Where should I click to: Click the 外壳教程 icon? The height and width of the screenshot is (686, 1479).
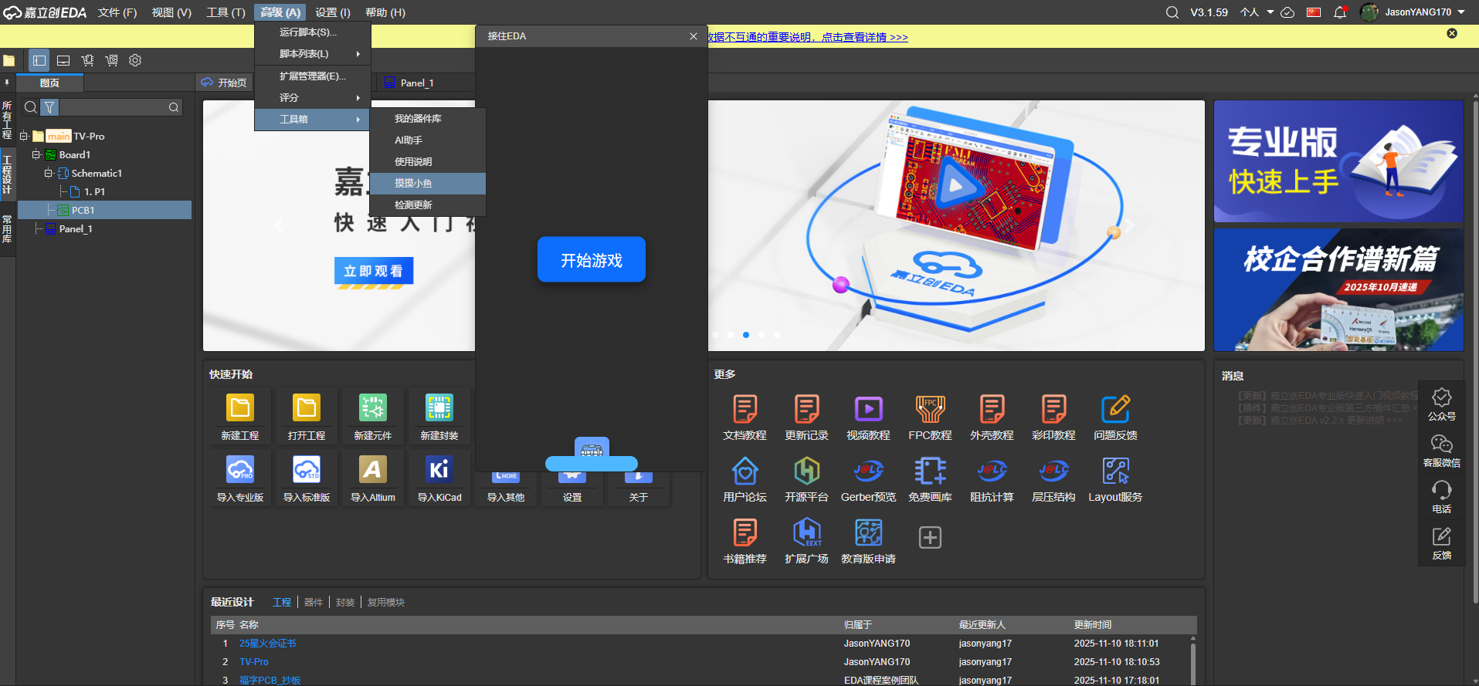click(992, 409)
